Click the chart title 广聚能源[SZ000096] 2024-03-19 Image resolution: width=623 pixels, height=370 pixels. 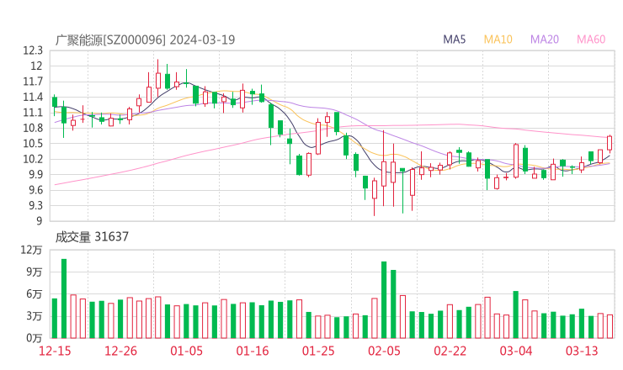145,40
